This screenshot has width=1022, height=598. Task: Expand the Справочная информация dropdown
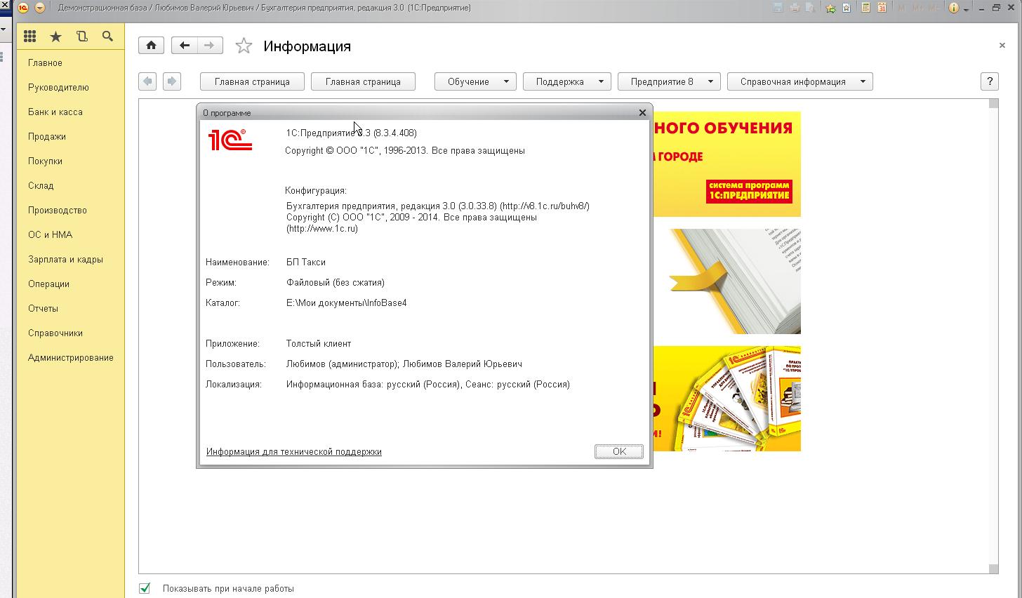800,81
